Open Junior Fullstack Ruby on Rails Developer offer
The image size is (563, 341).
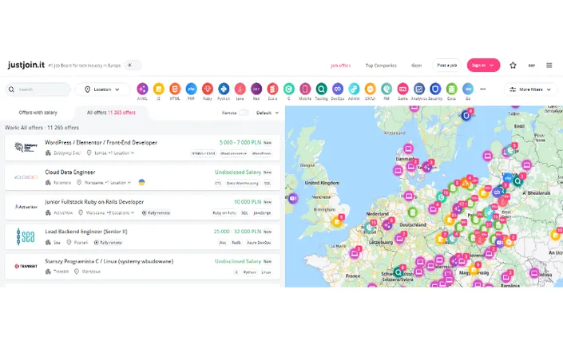tap(142, 207)
